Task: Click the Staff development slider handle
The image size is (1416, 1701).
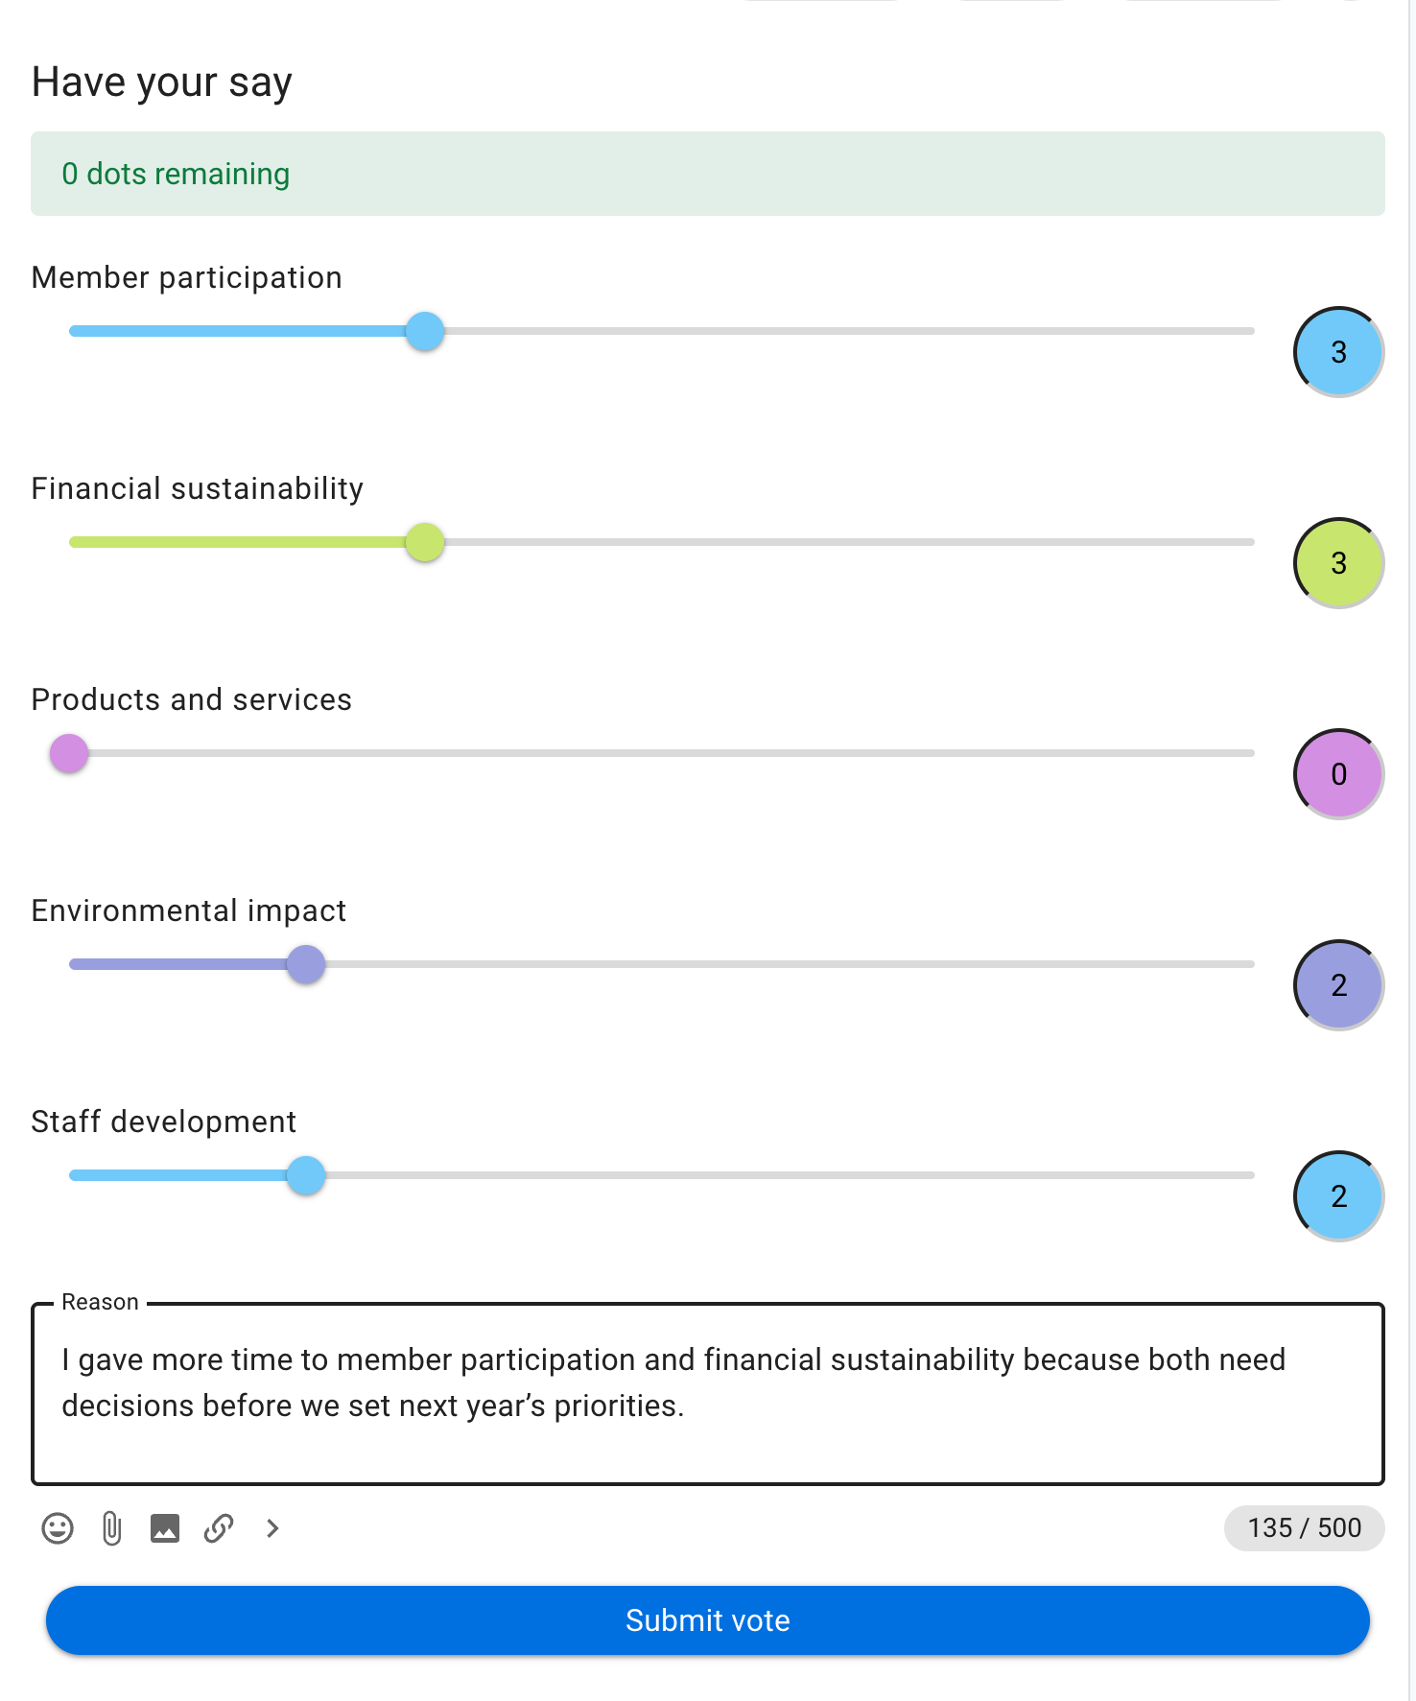Action: coord(306,1175)
